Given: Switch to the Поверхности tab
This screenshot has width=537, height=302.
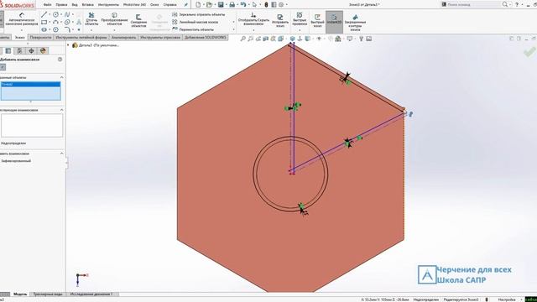Looking at the screenshot, I should 40,37.
